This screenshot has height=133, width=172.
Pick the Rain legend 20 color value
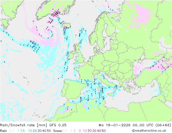click(35, 131)
